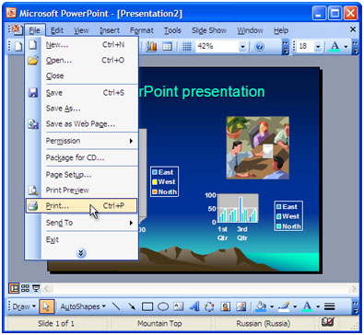
Task: Click the Font Color A icon in top toolbar
Action: (x=335, y=46)
